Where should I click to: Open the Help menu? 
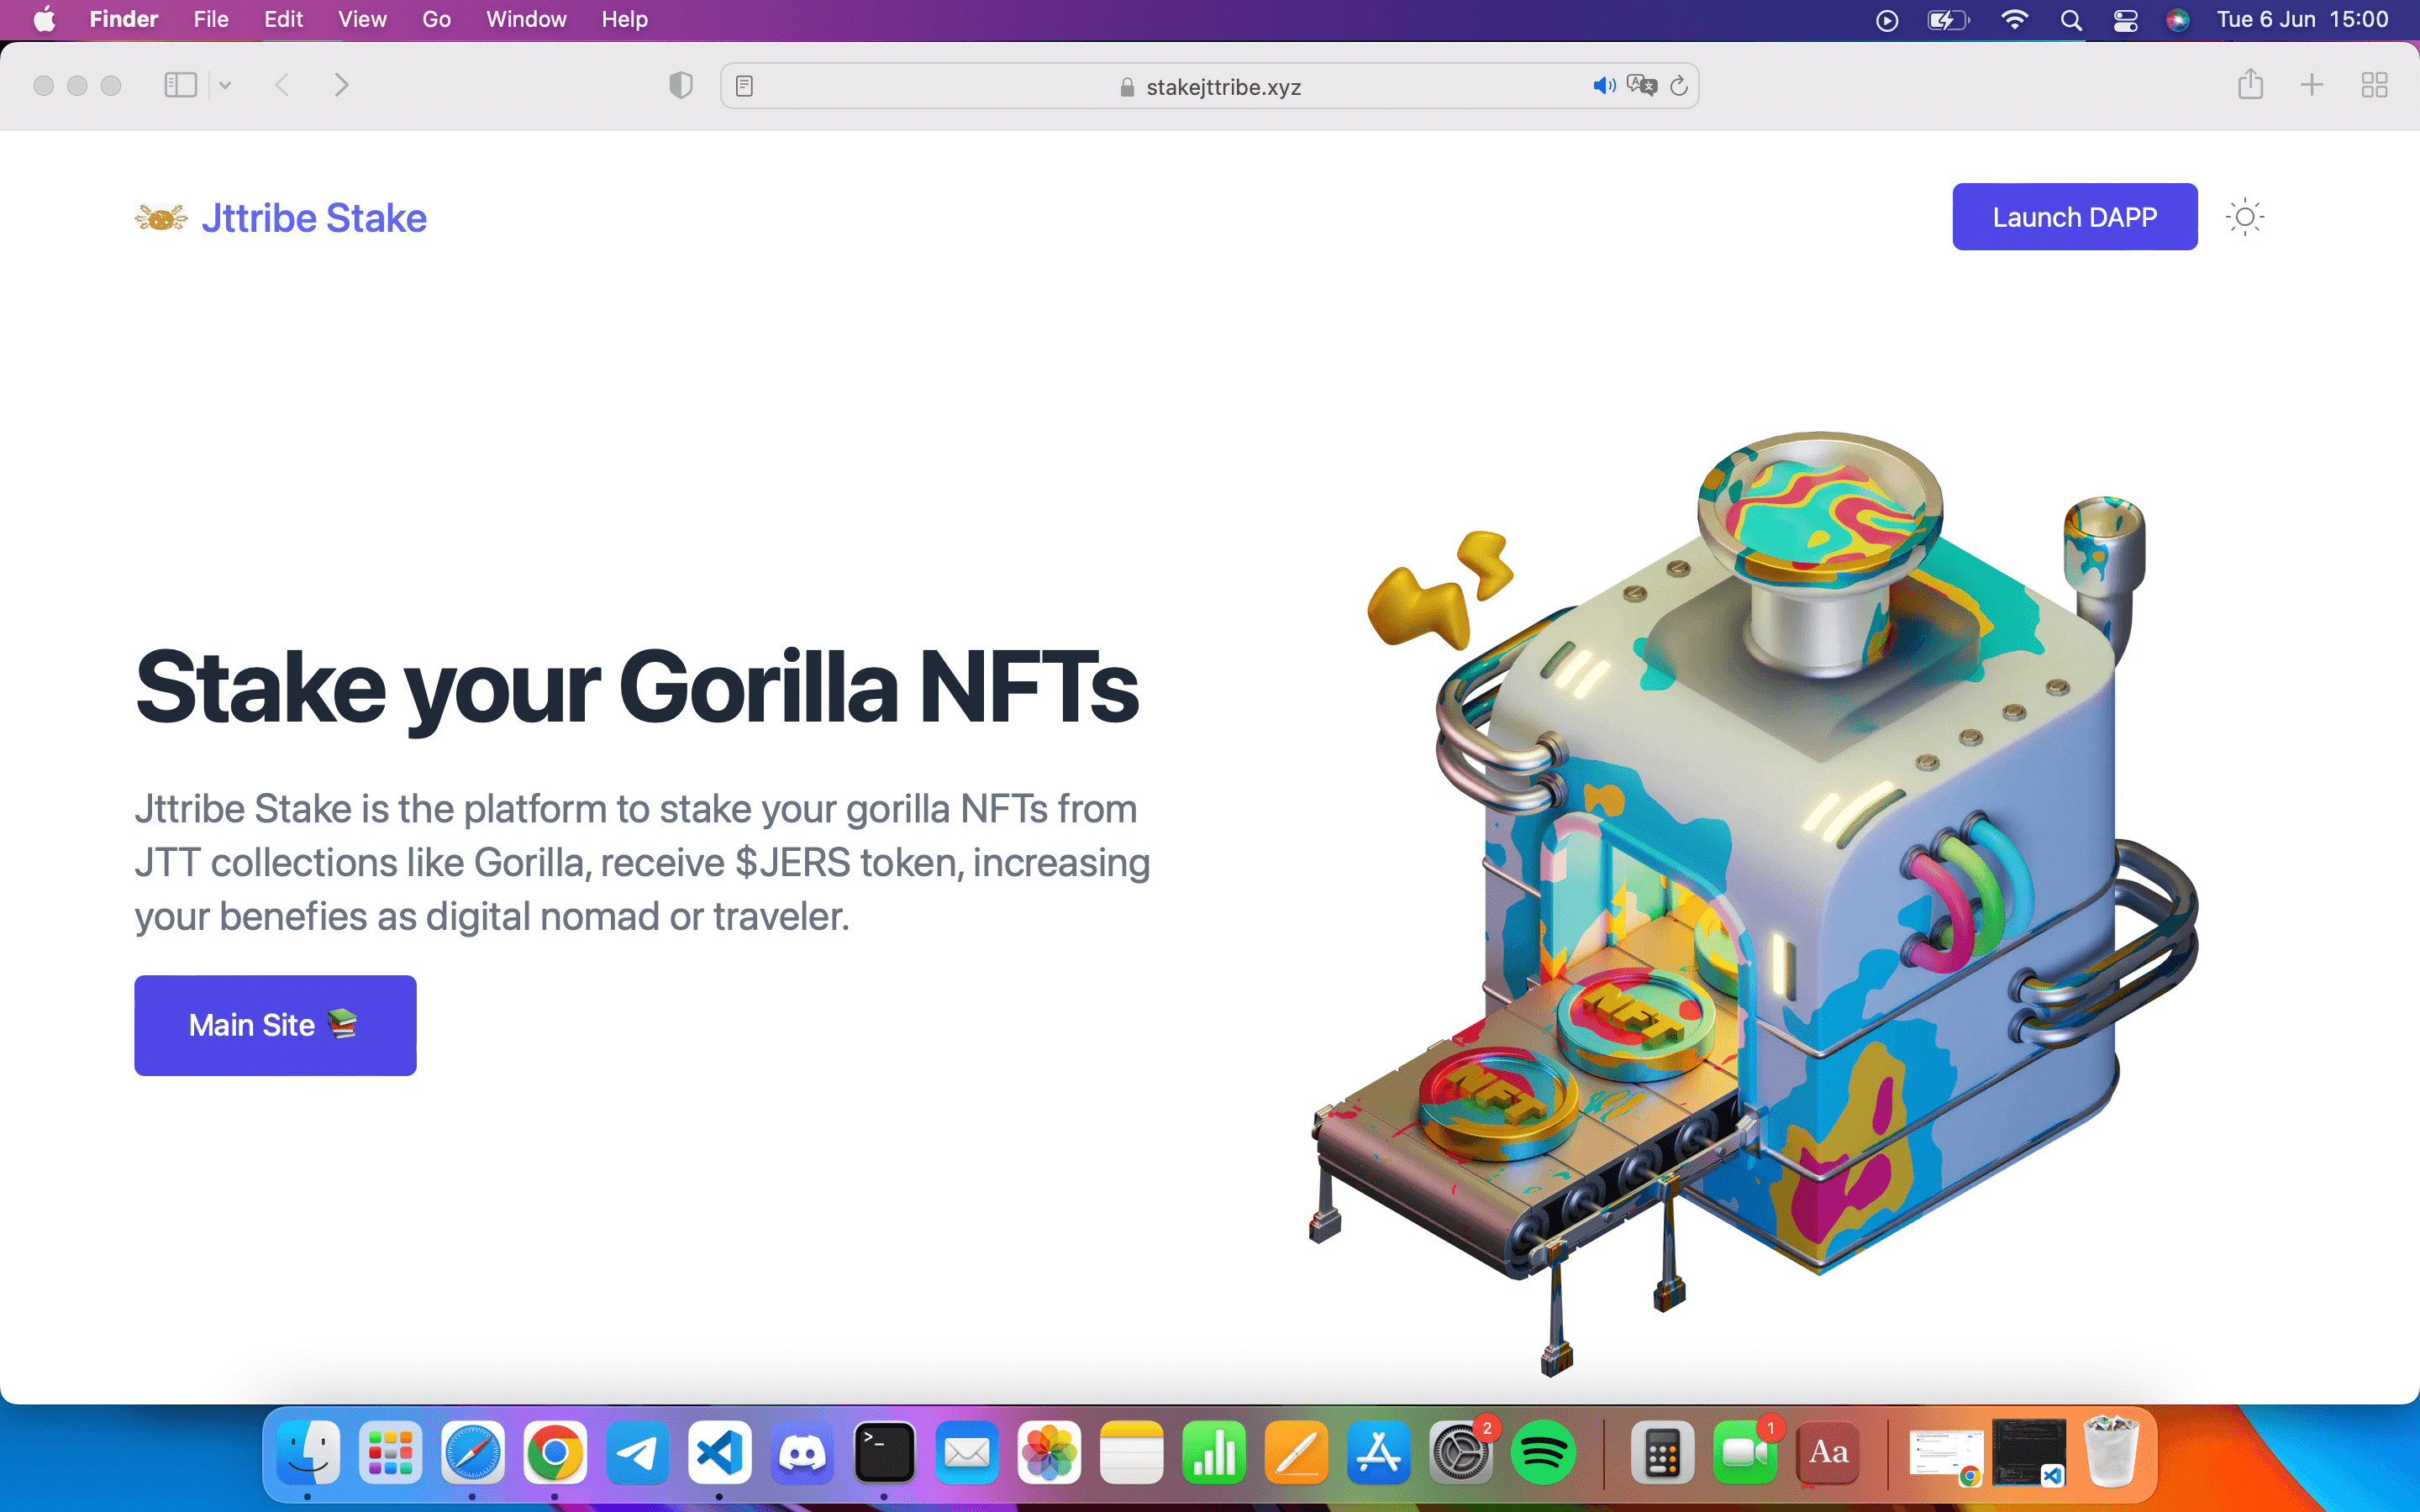pyautogui.click(x=624, y=19)
